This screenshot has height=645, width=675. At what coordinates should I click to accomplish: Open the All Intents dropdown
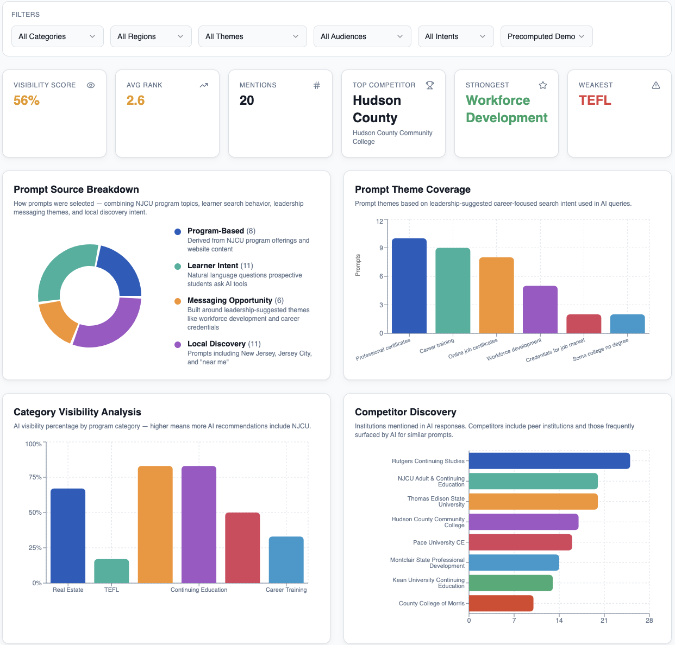click(x=455, y=36)
